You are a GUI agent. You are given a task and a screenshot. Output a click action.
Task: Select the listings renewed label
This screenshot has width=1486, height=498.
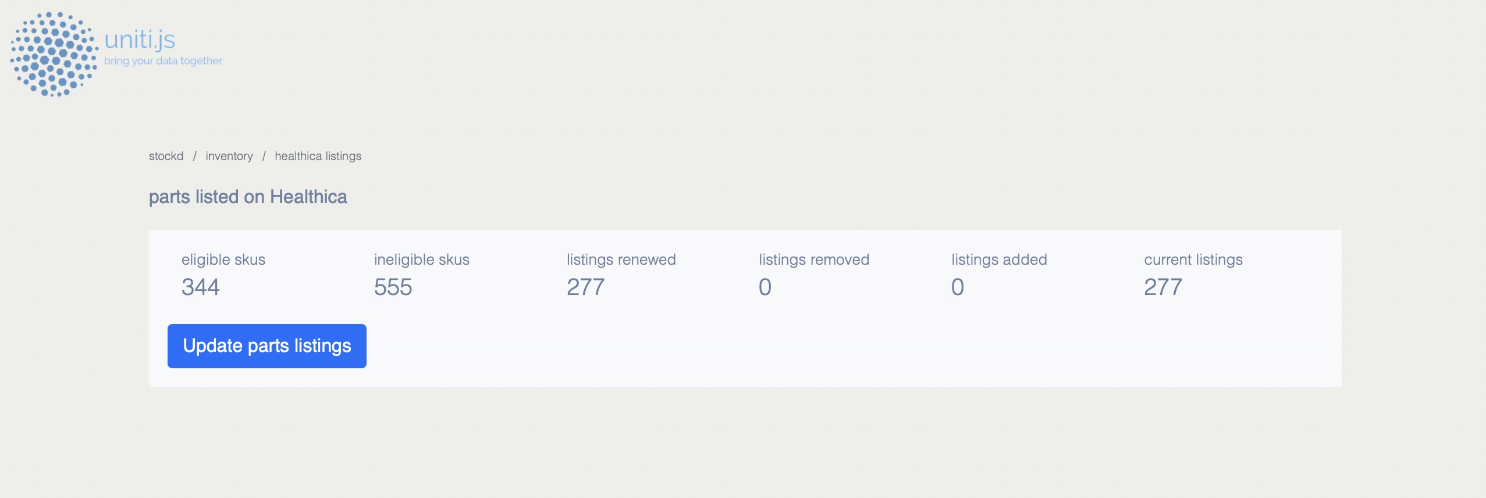pyautogui.click(x=621, y=259)
